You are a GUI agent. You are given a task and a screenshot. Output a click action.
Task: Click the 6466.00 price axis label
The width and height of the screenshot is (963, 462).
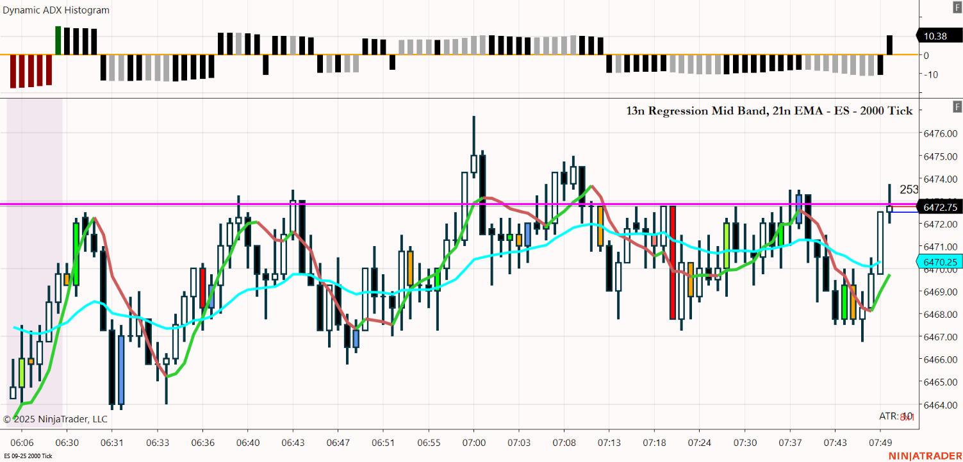939,359
